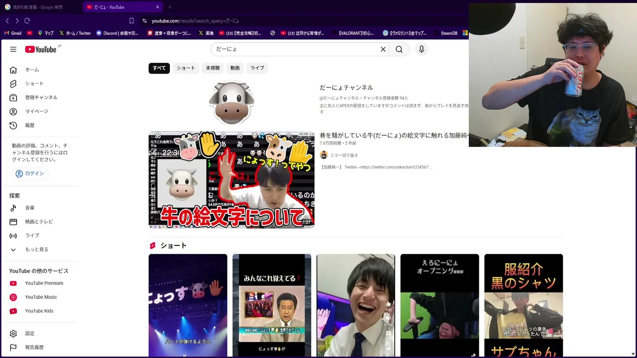Viewport: 637px width, 358px height.
Task: Select the ショート filter chip
Action: (186, 68)
